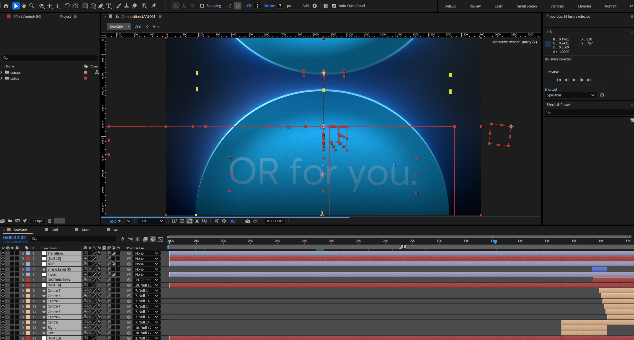Open the resolution Full dropdown
Image resolution: width=634 pixels, height=340 pixels.
pos(151,221)
